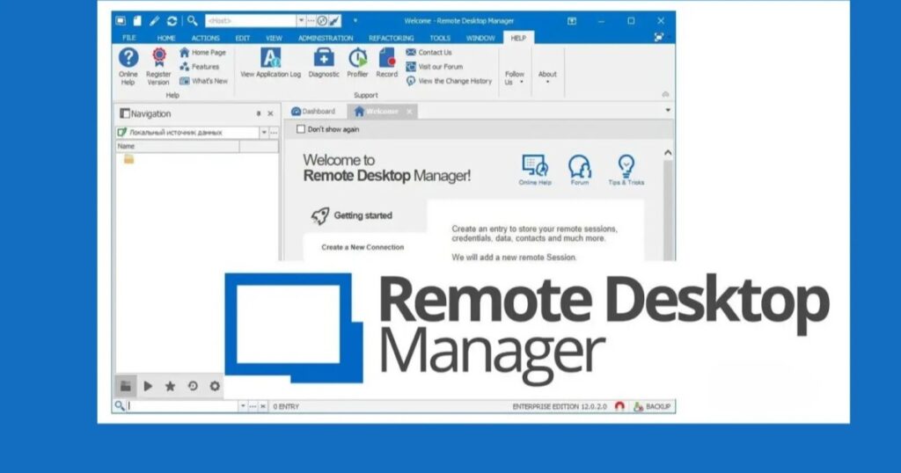Expand the About dropdown in ribbon

(x=547, y=77)
